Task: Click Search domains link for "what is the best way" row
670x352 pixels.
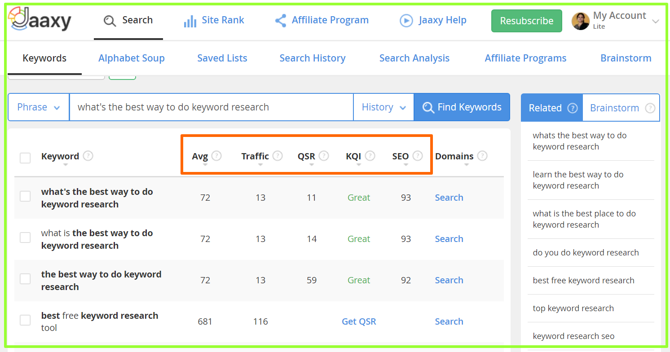Action: tap(449, 239)
